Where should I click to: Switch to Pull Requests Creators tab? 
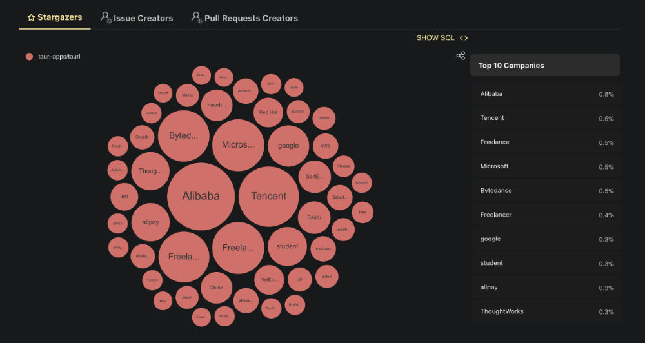coord(251,18)
